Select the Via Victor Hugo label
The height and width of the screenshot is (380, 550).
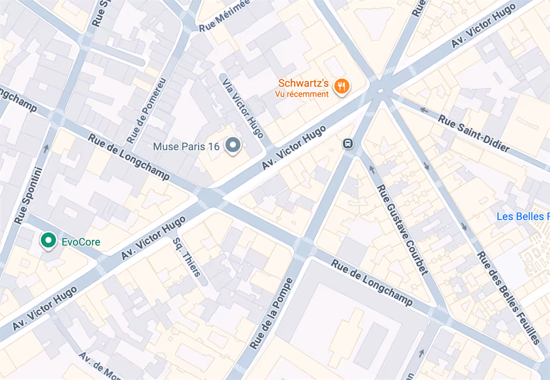tap(243, 108)
